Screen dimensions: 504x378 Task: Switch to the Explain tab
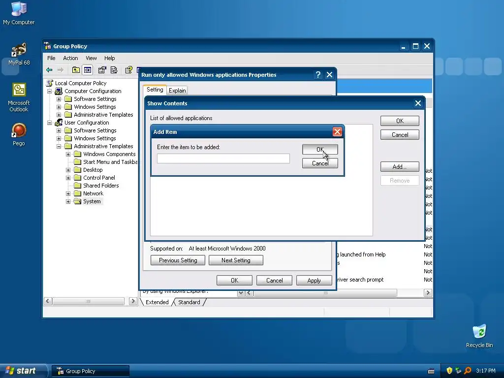pyautogui.click(x=177, y=91)
